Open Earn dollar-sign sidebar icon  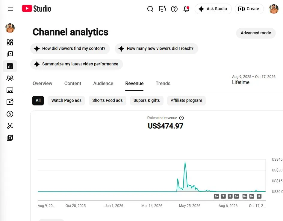[x=10, y=114]
